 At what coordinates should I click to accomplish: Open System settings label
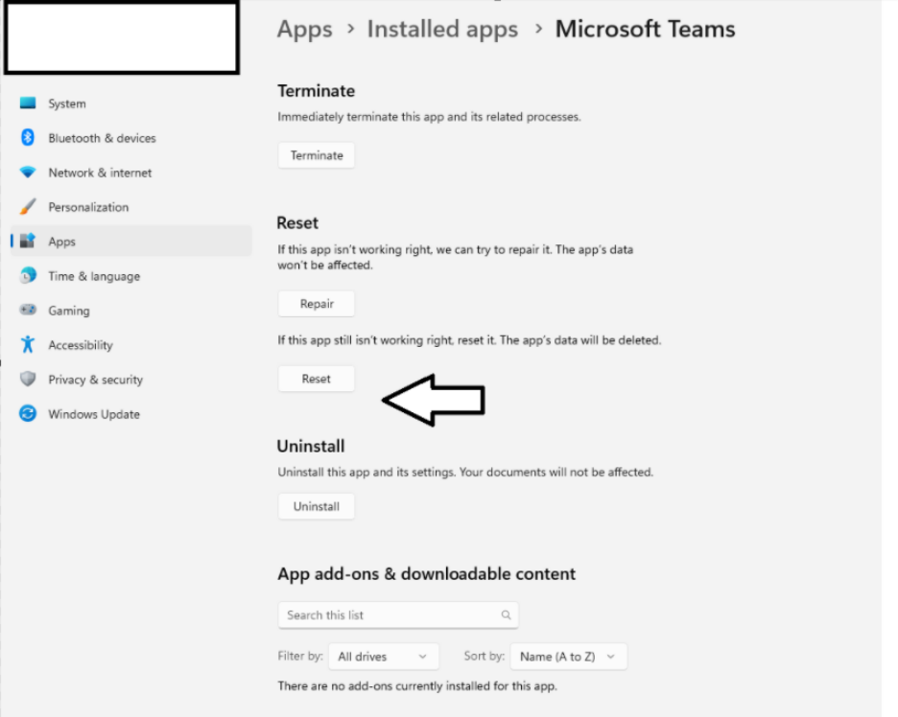tap(67, 104)
